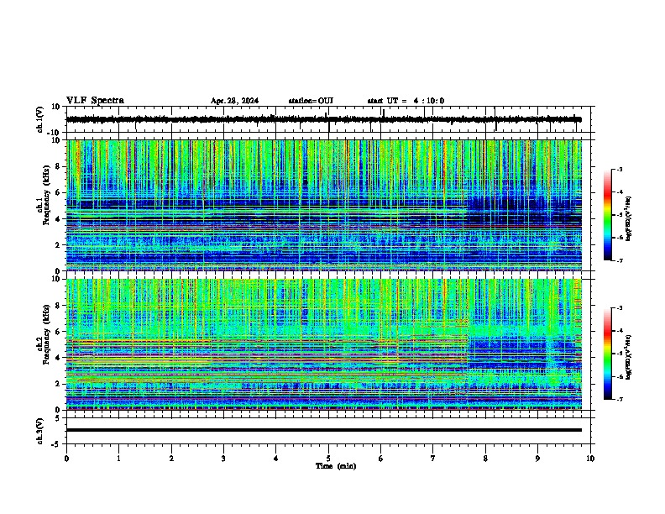The width and height of the screenshot is (665, 514).
Task: Click time axis tick label "3"
Action: [223, 459]
